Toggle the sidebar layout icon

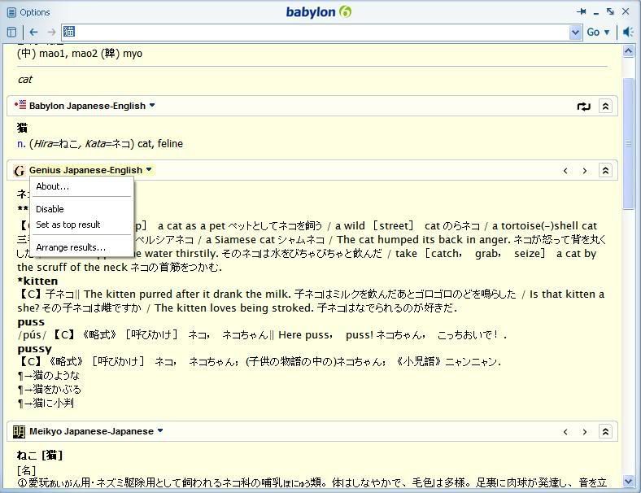click(x=12, y=32)
